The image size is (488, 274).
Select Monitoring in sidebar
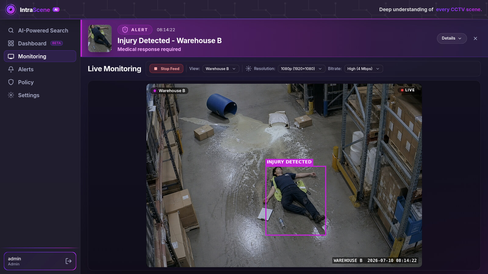pos(40,56)
